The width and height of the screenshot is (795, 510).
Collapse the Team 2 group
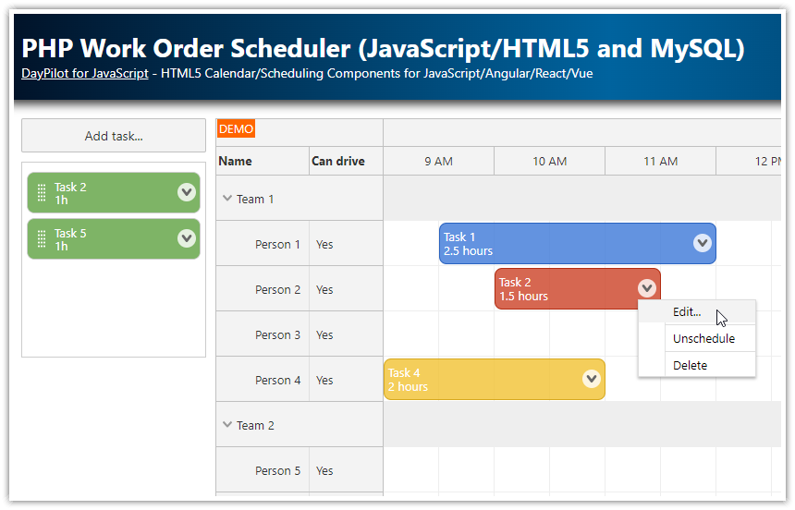227,425
